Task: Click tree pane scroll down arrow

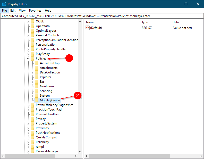Action: pyautogui.click(x=80, y=152)
